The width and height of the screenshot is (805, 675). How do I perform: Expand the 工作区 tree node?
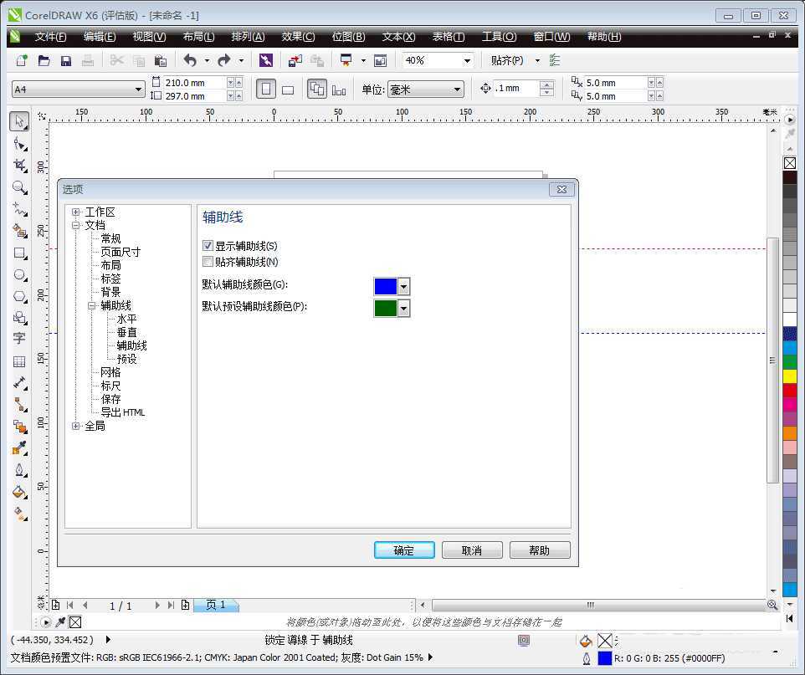coord(76,212)
